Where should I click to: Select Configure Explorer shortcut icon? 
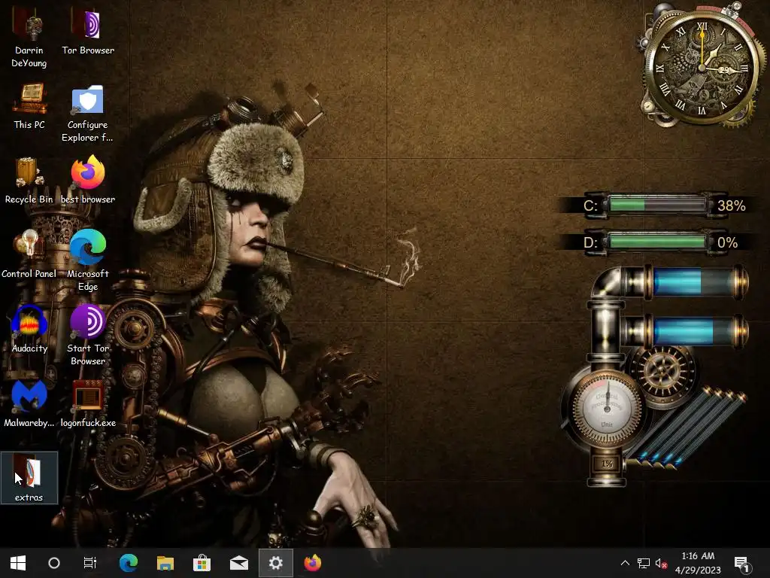tap(87, 113)
